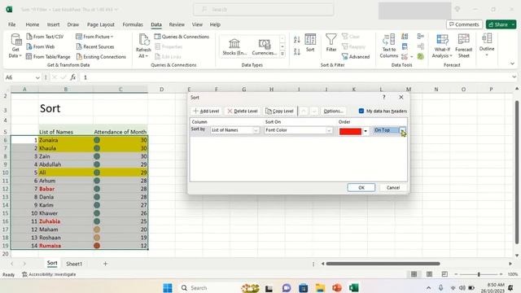Click OK in Sort dialog
Image resolution: width=521 pixels, height=293 pixels.
(x=361, y=188)
